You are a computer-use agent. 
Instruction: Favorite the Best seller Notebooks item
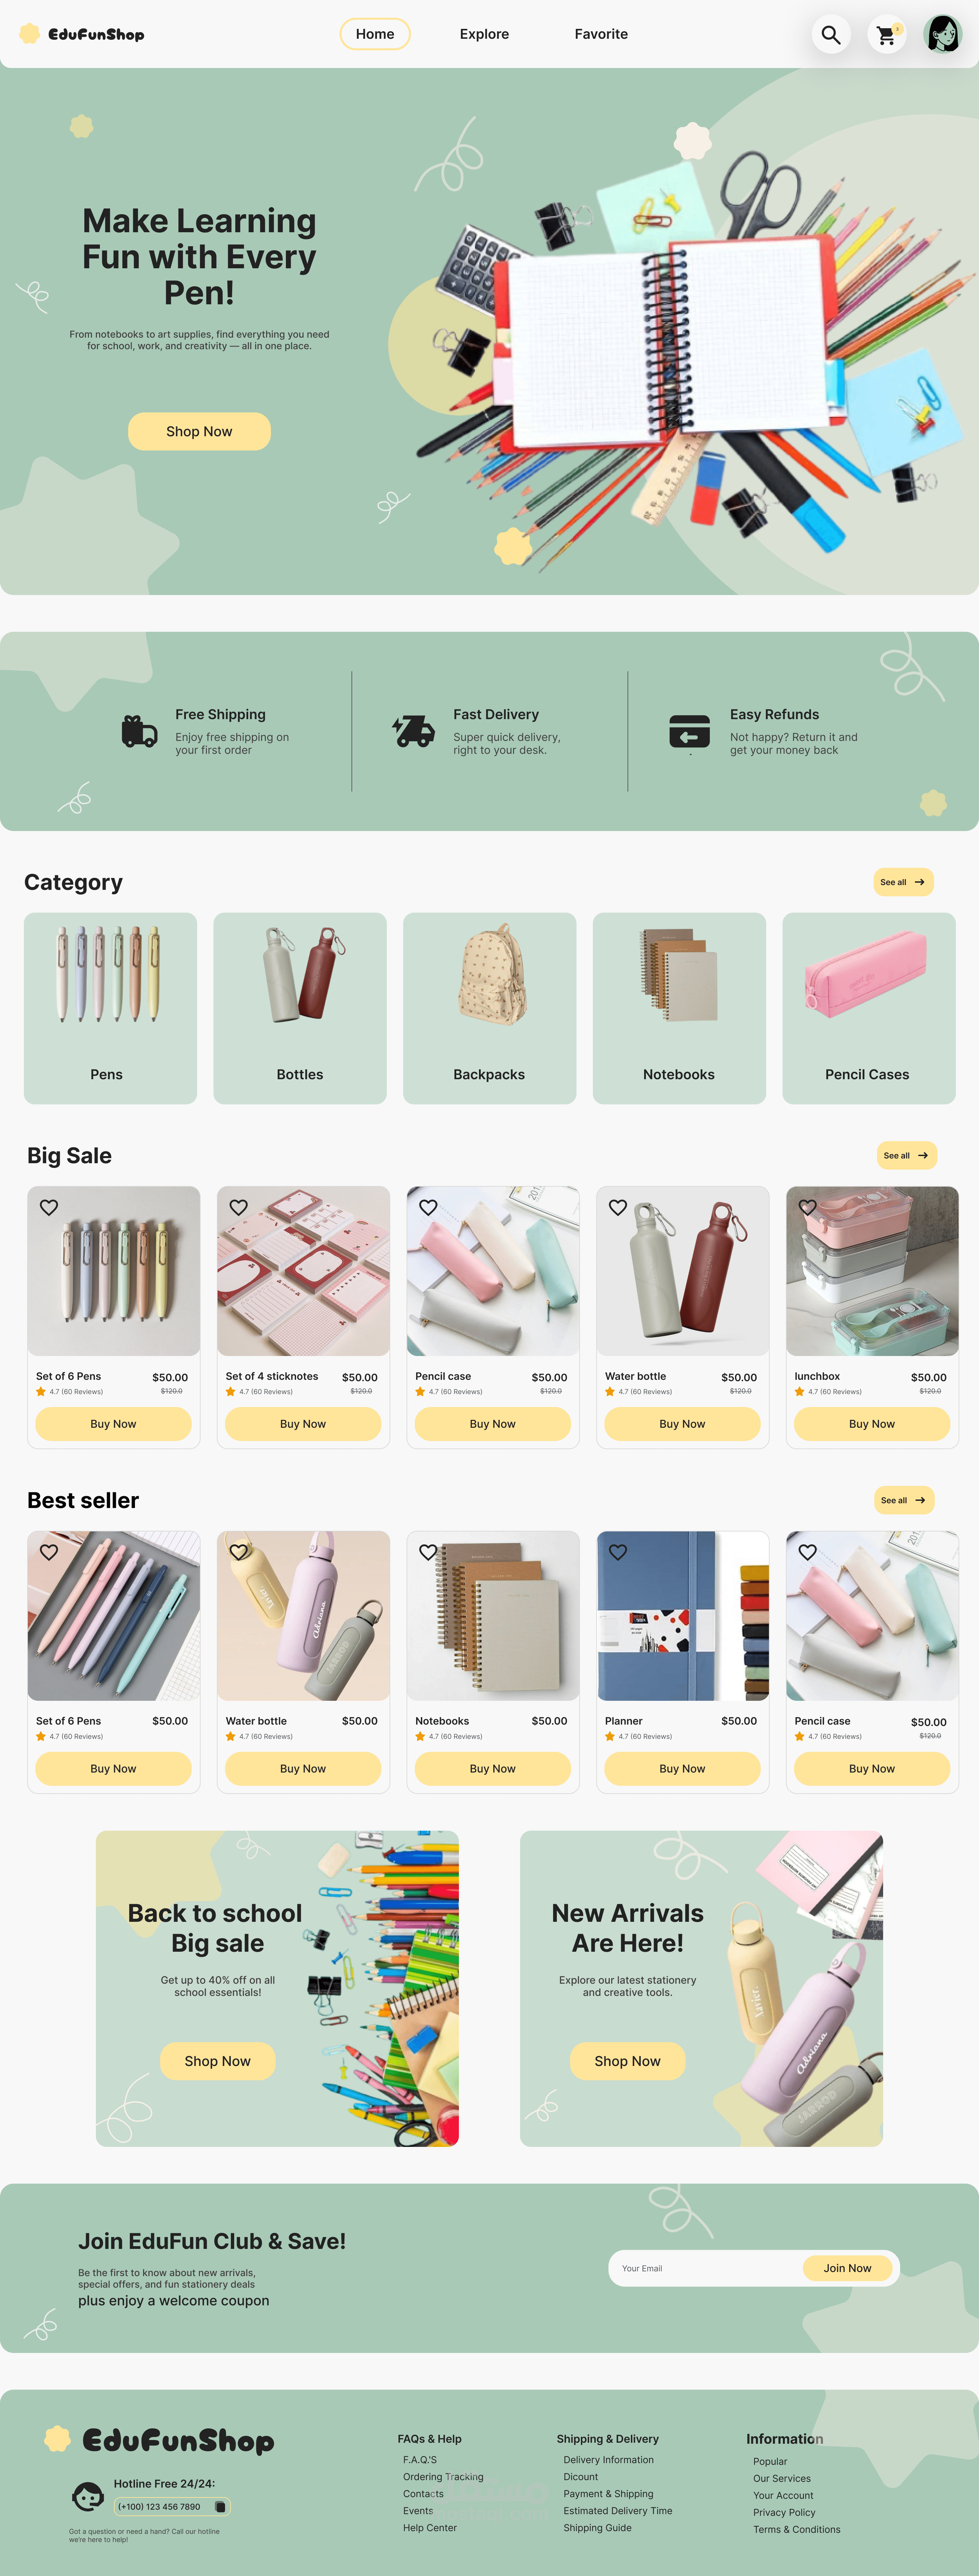point(428,1552)
